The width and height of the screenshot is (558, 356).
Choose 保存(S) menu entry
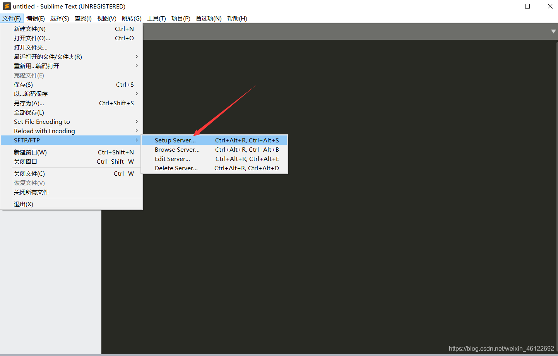pos(72,85)
